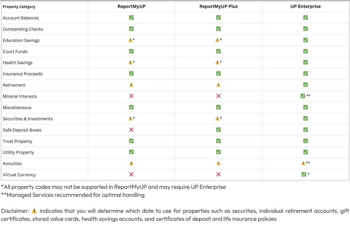Screen dimensions: 350x227
Task: Click the red X for ReportMyUP Plus Mineral Interests
Action: (x=218, y=96)
